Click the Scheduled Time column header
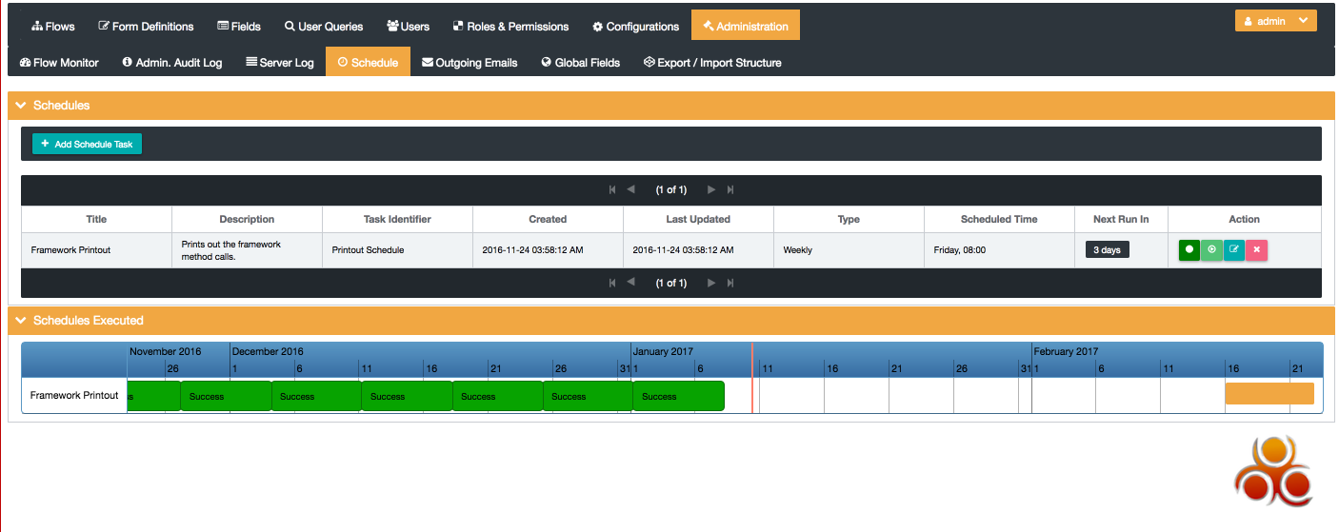The image size is (1339, 532). tap(999, 219)
